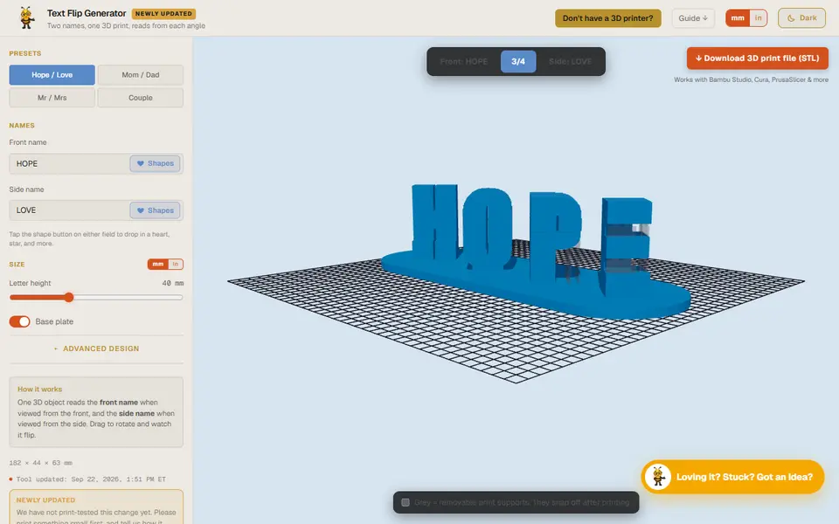Open Shapes picker for Front name
This screenshot has height=524, width=839.
point(156,163)
